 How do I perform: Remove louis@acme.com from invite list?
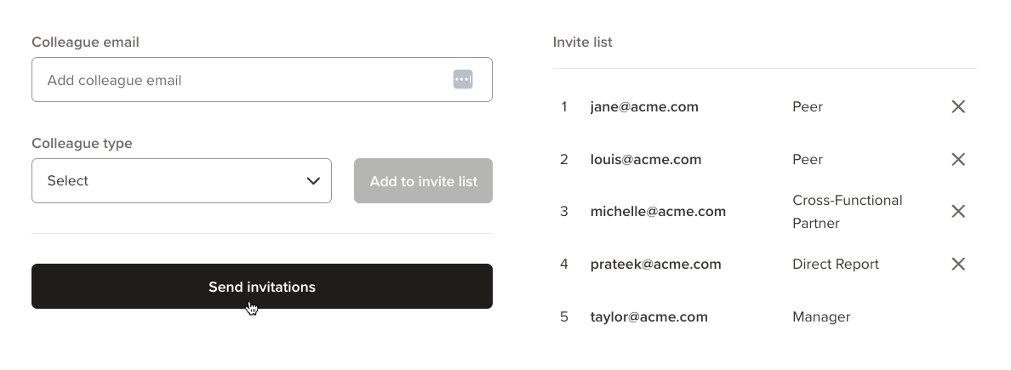tap(958, 159)
